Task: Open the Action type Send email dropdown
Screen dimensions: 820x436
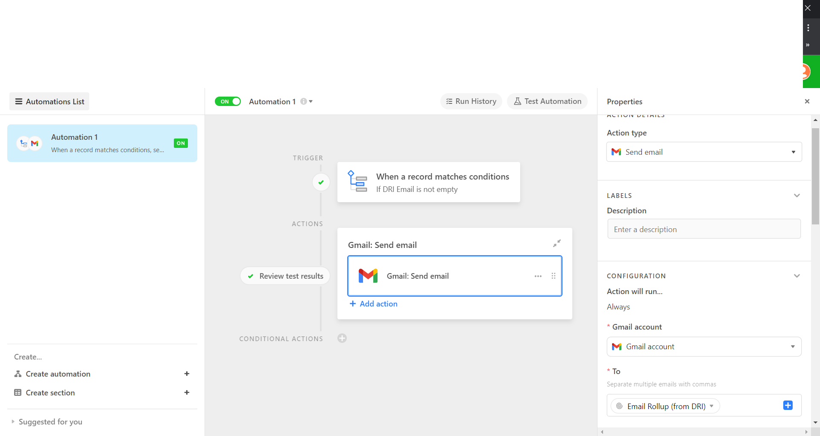Action: pos(704,152)
